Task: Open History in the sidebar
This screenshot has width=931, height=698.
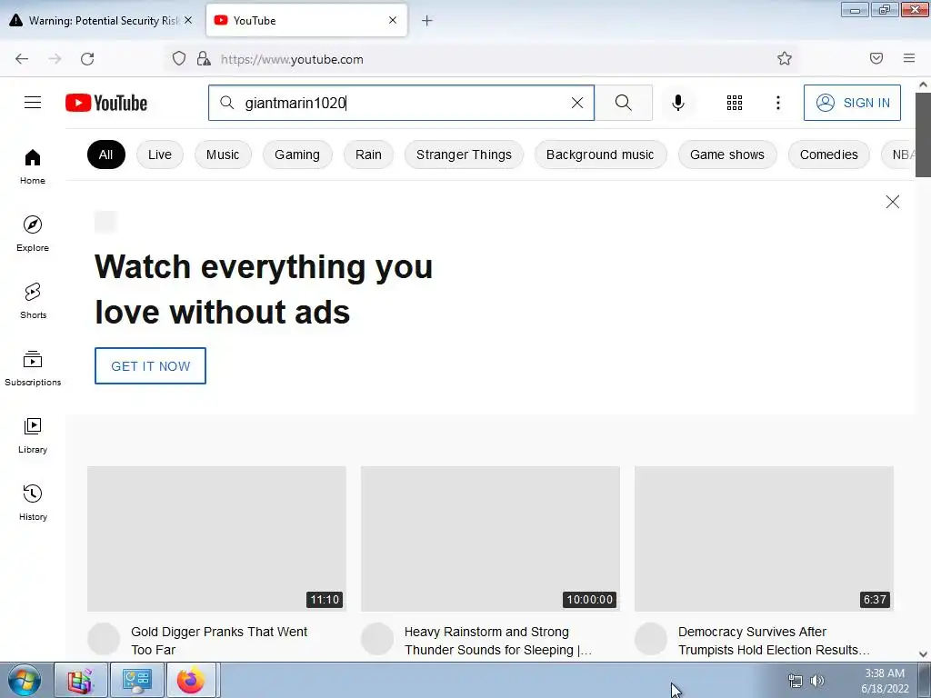Action: 33,503
